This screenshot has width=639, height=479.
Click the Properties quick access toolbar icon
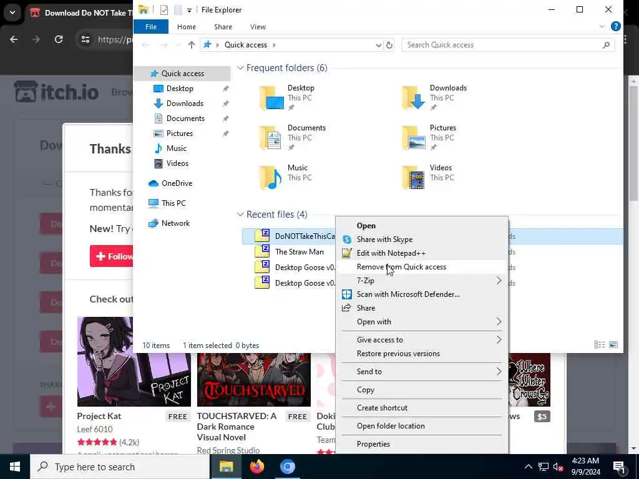tap(164, 10)
